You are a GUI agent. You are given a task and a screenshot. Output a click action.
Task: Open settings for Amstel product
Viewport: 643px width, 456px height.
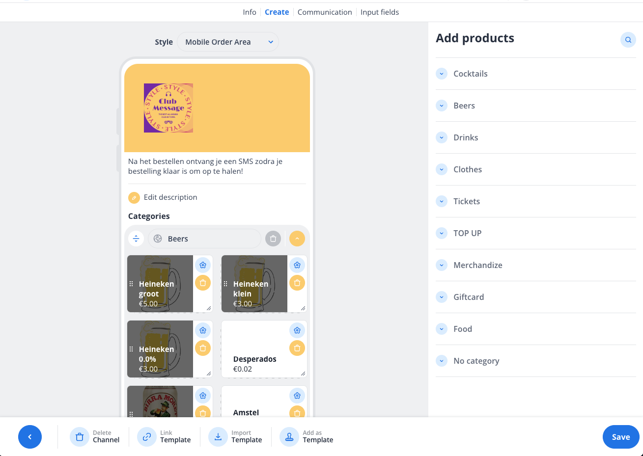pyautogui.click(x=297, y=395)
